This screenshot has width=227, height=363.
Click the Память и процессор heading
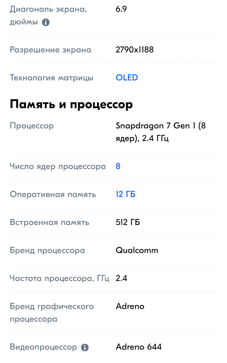coord(71,104)
